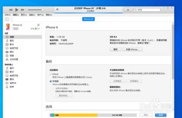Click the 同步 sync button

pos(146,115)
